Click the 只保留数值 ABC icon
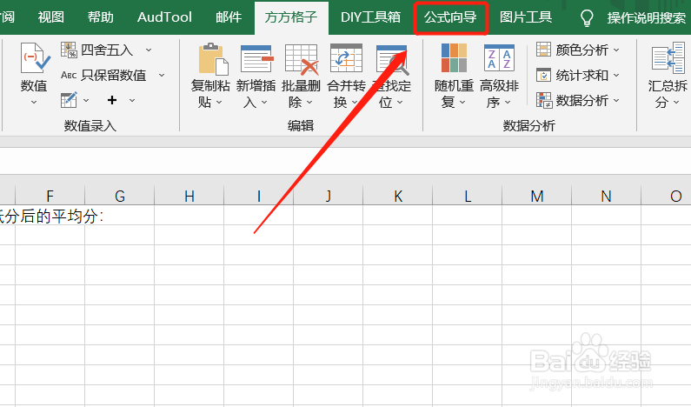 click(x=69, y=75)
